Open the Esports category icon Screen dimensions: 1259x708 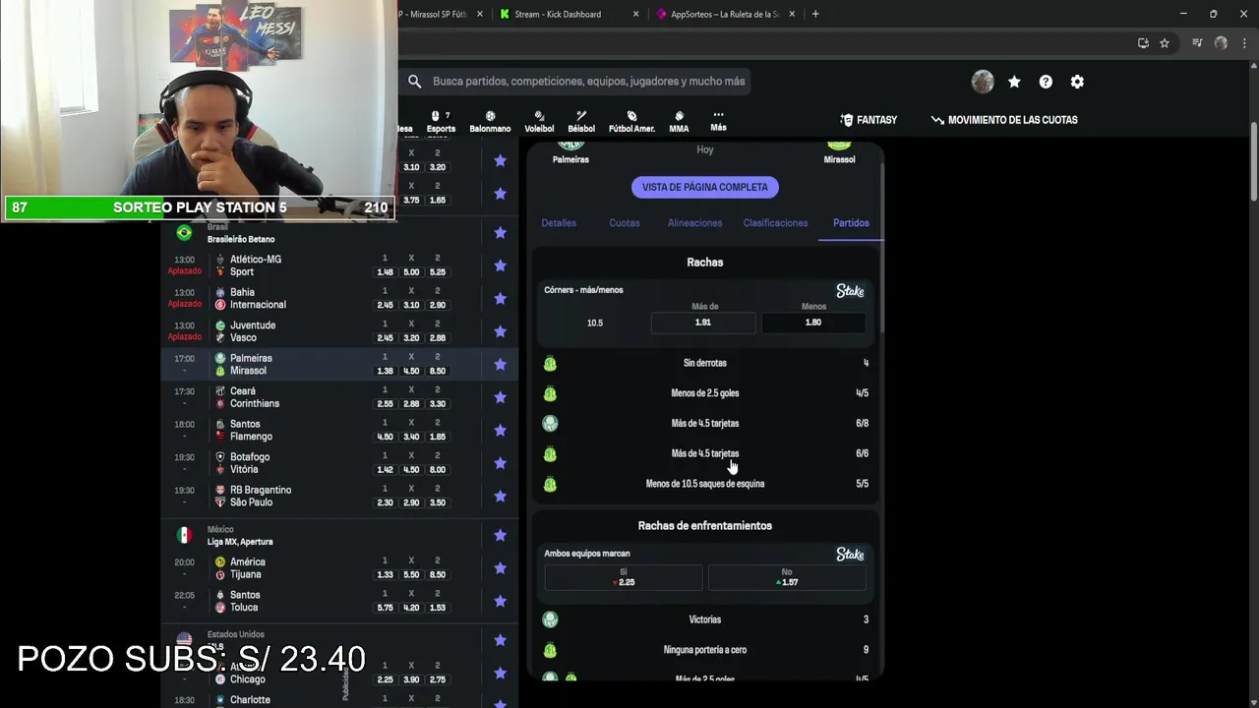(441, 121)
